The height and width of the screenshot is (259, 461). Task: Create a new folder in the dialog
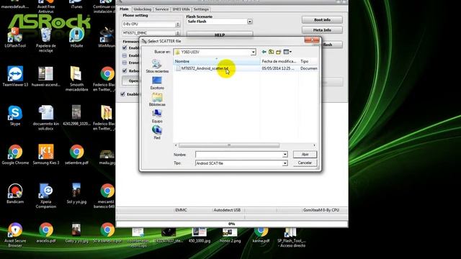coord(278,52)
